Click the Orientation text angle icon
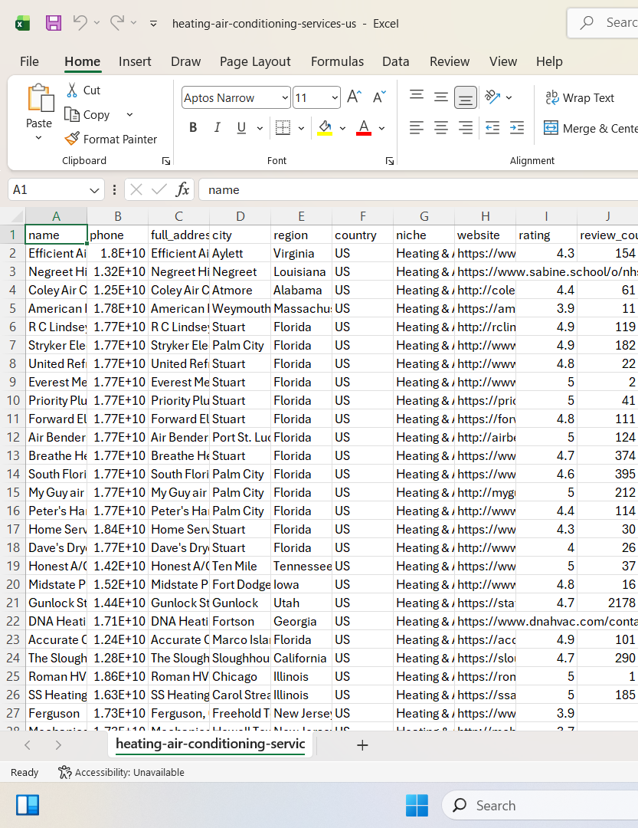Screen dimensions: 638x828 click(x=492, y=97)
